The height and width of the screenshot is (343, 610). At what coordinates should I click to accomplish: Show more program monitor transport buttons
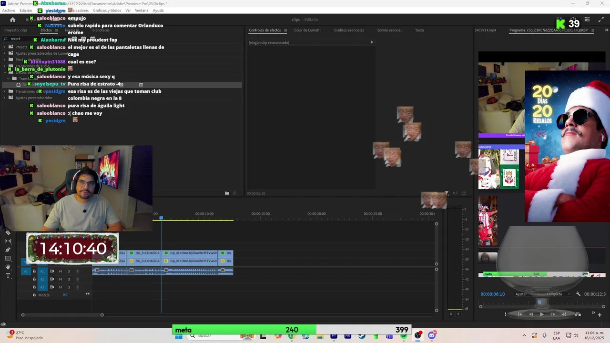593,313
